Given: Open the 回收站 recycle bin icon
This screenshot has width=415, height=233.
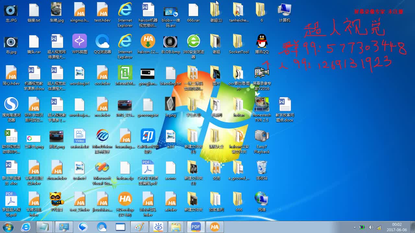Looking at the screenshot, I should (262, 170).
